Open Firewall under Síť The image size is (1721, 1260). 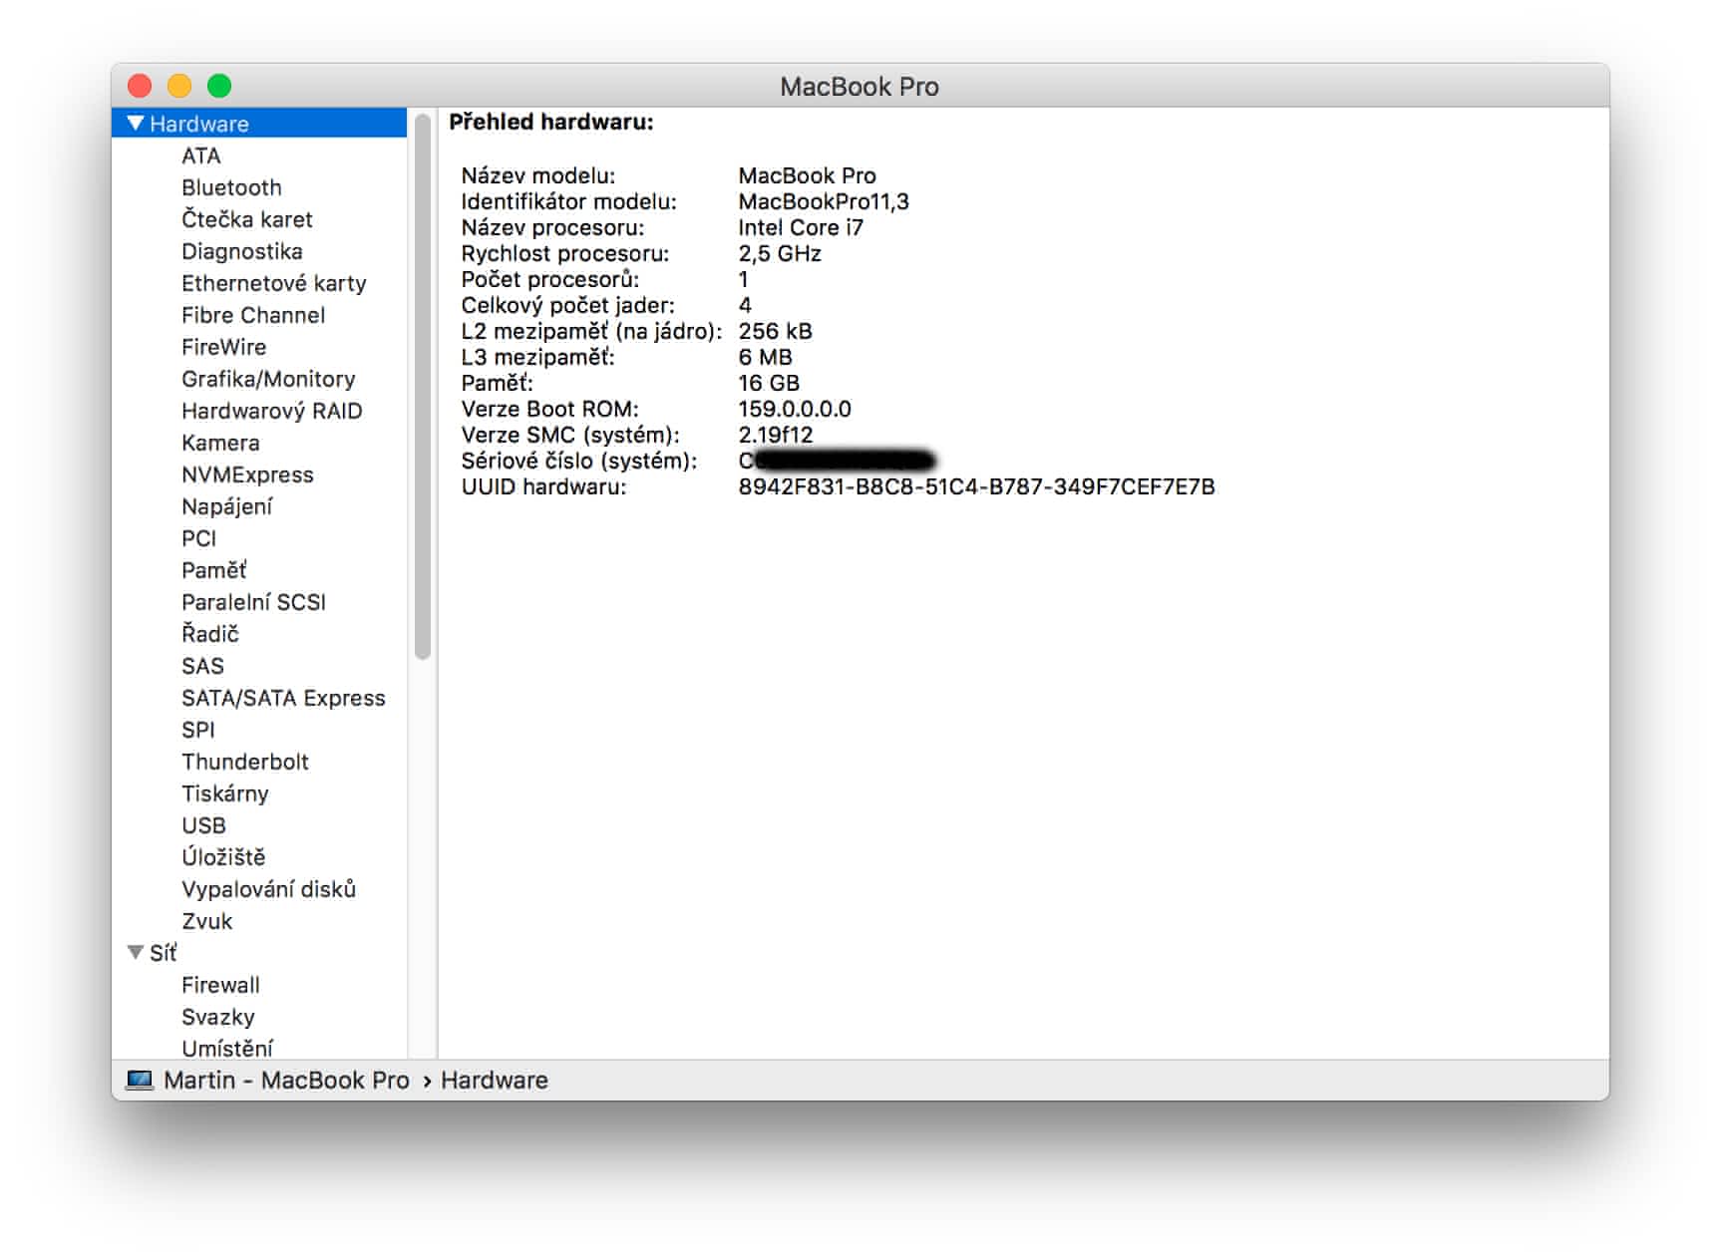point(220,985)
